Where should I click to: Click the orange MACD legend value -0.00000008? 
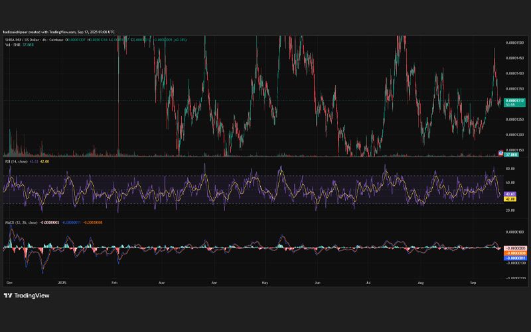tap(92, 222)
